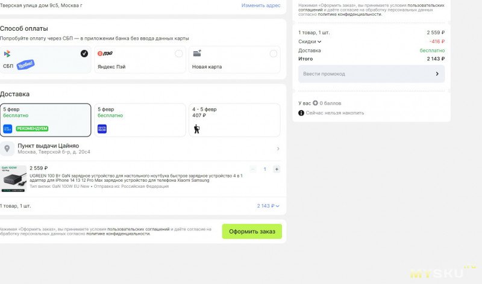482x284 pixels.
Task: Open the Цайняо pickup point details chevron
Action: tap(278, 149)
